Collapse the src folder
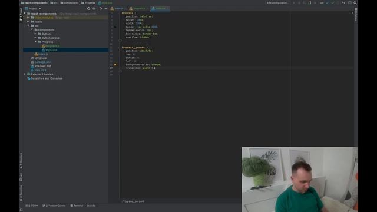 [28, 26]
